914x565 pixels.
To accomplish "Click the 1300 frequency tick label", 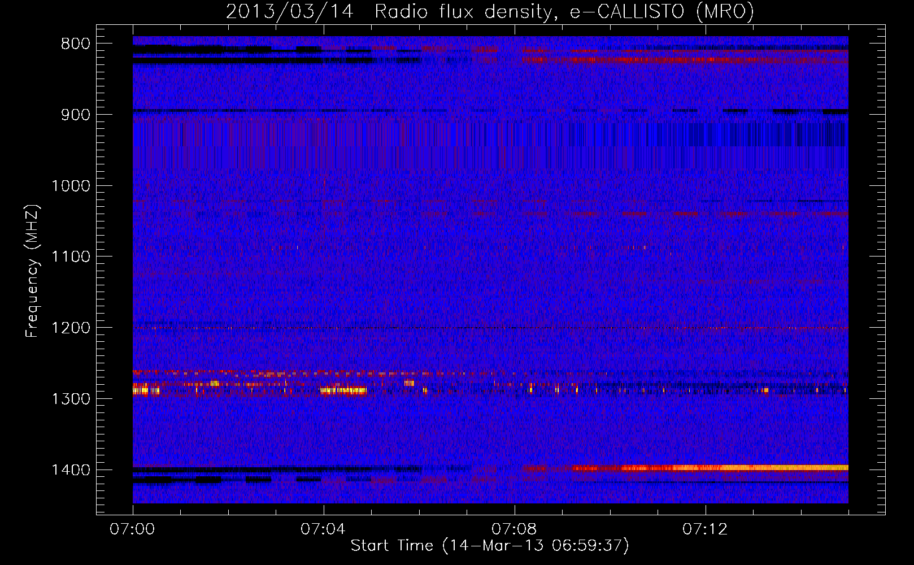I will point(71,399).
